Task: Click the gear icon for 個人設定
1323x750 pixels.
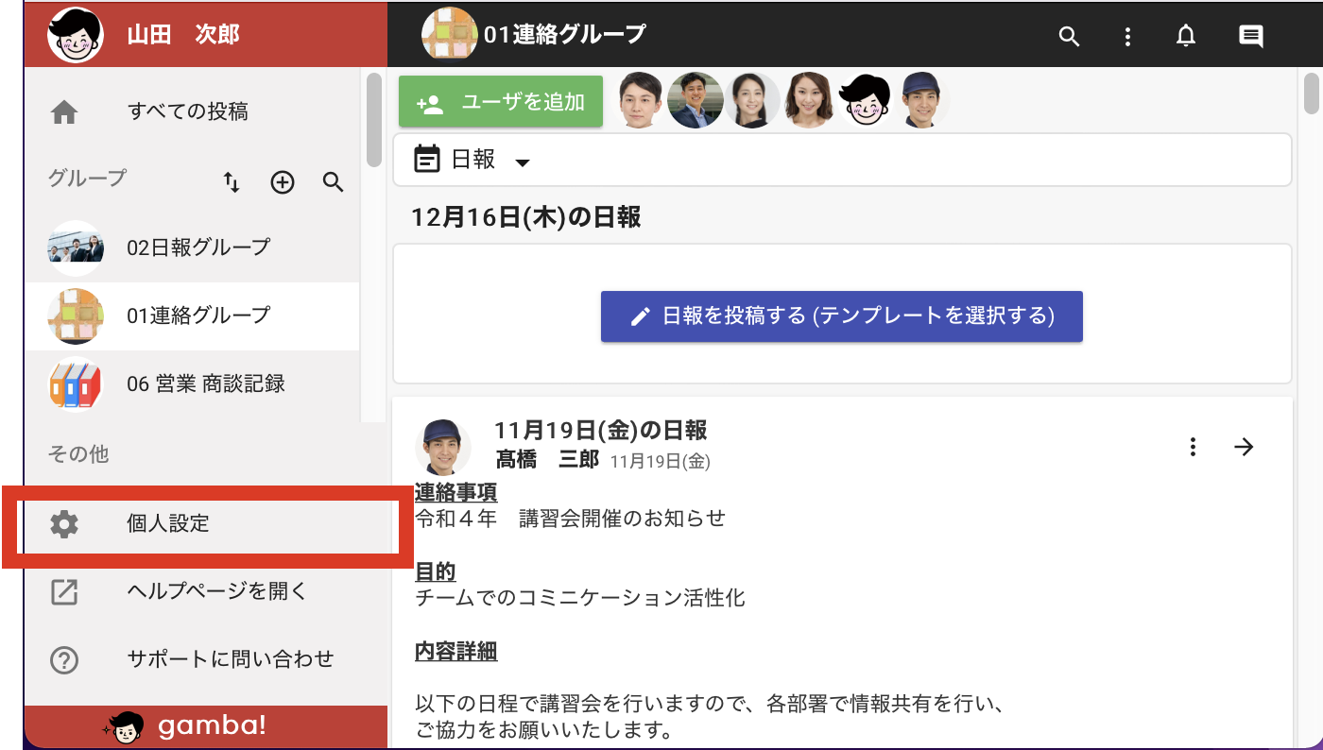Action: coord(64,523)
